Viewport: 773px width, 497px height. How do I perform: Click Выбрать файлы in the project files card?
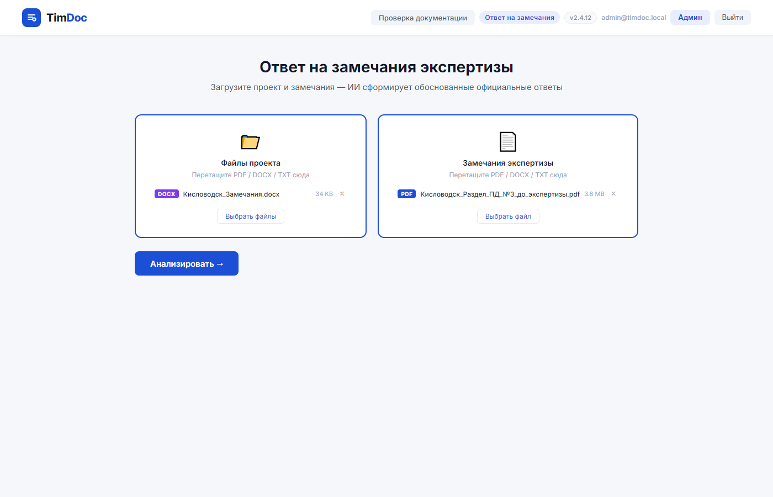tap(250, 216)
